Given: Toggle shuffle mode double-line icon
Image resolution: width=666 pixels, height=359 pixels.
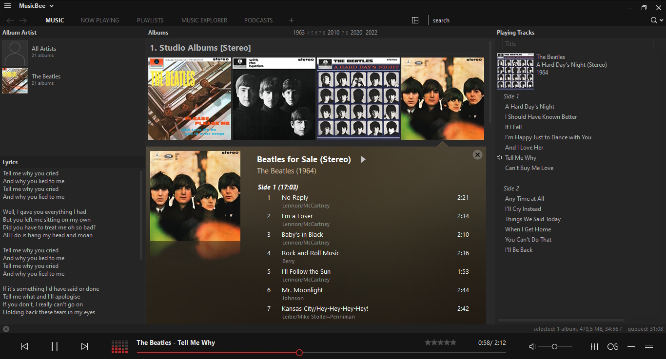Looking at the screenshot, I should pyautogui.click(x=649, y=347).
